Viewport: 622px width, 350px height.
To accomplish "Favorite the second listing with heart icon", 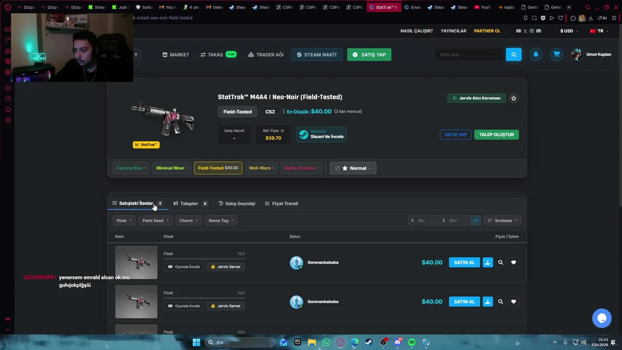I will coord(514,302).
